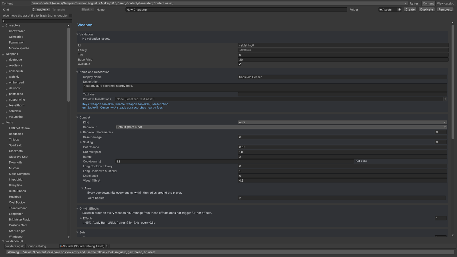The image size is (457, 257).
Task: Collapse the Aura foldout
Action: [x=82, y=188]
